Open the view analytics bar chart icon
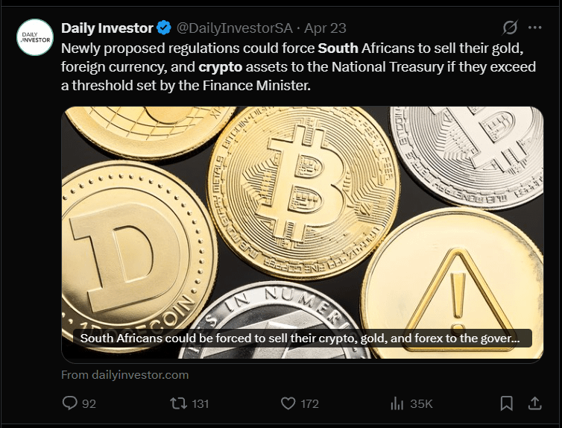562x428 pixels. pos(397,403)
